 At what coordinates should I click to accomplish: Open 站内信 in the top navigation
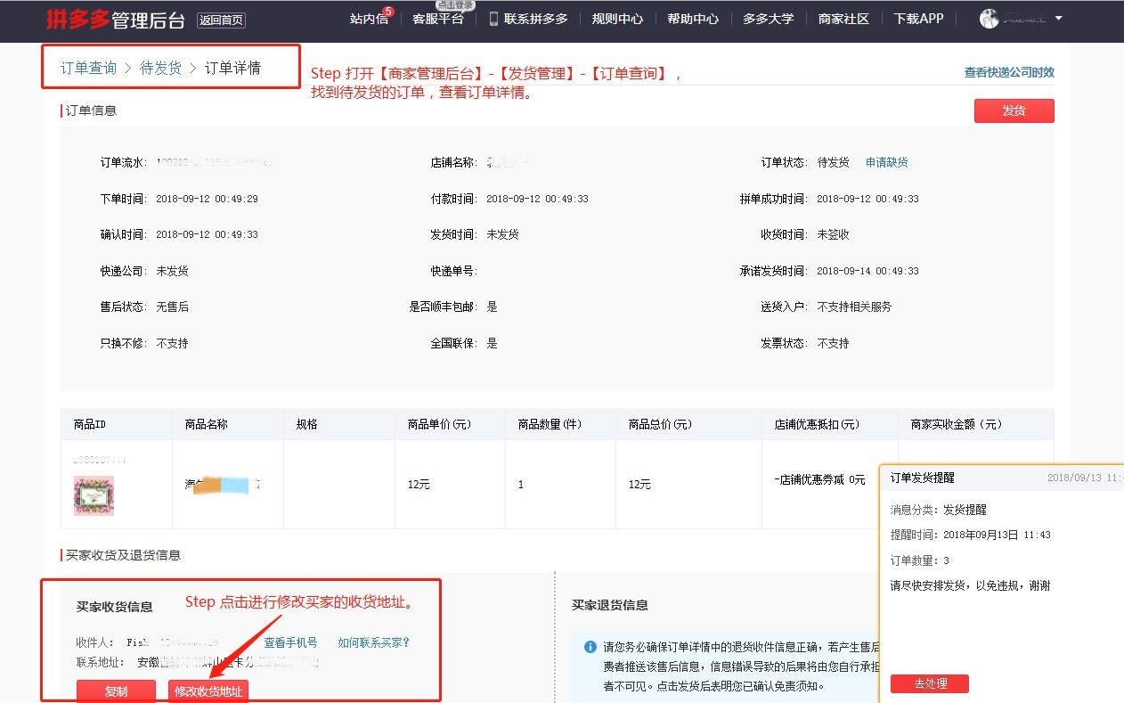click(x=369, y=19)
